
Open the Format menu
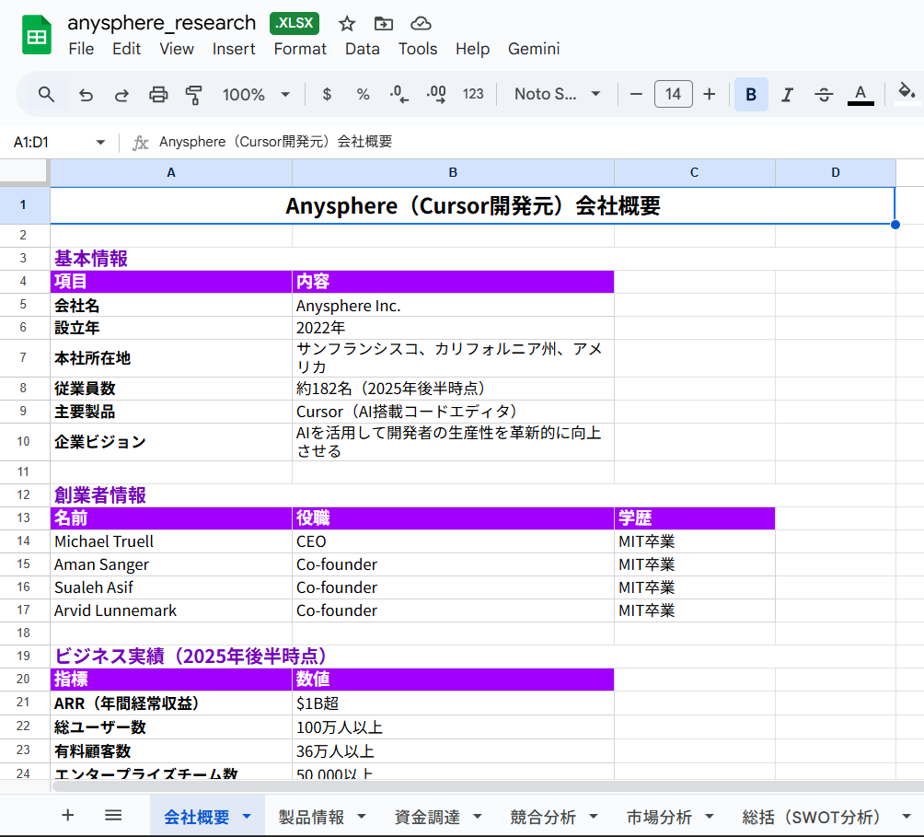point(300,49)
